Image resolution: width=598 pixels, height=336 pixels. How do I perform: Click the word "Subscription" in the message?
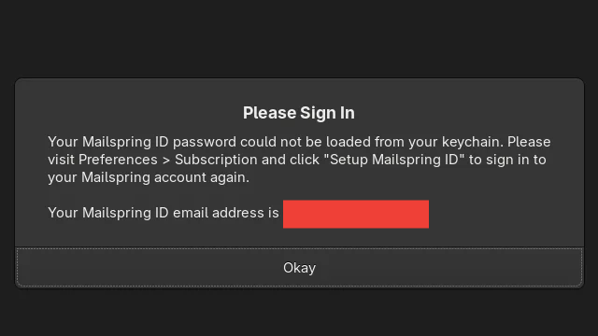point(217,160)
